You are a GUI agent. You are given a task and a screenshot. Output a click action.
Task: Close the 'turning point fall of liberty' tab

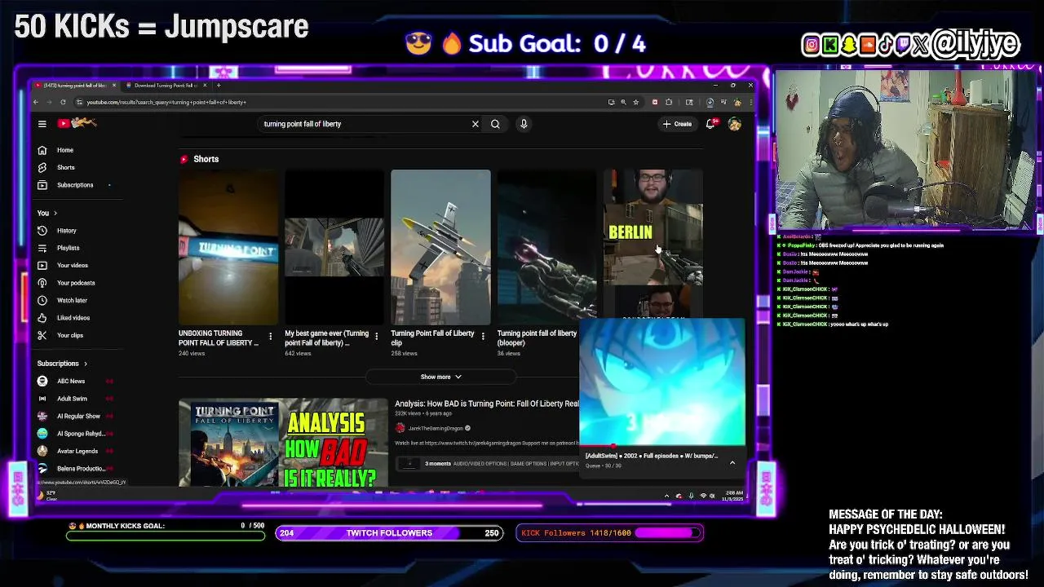pyautogui.click(x=114, y=85)
